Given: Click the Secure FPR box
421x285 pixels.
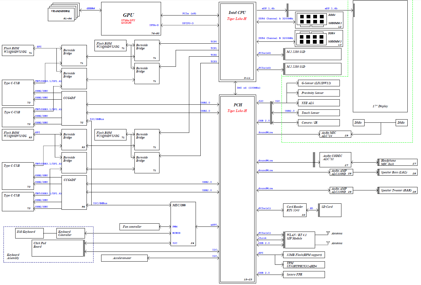Looking at the screenshot, I should (x=303, y=275).
